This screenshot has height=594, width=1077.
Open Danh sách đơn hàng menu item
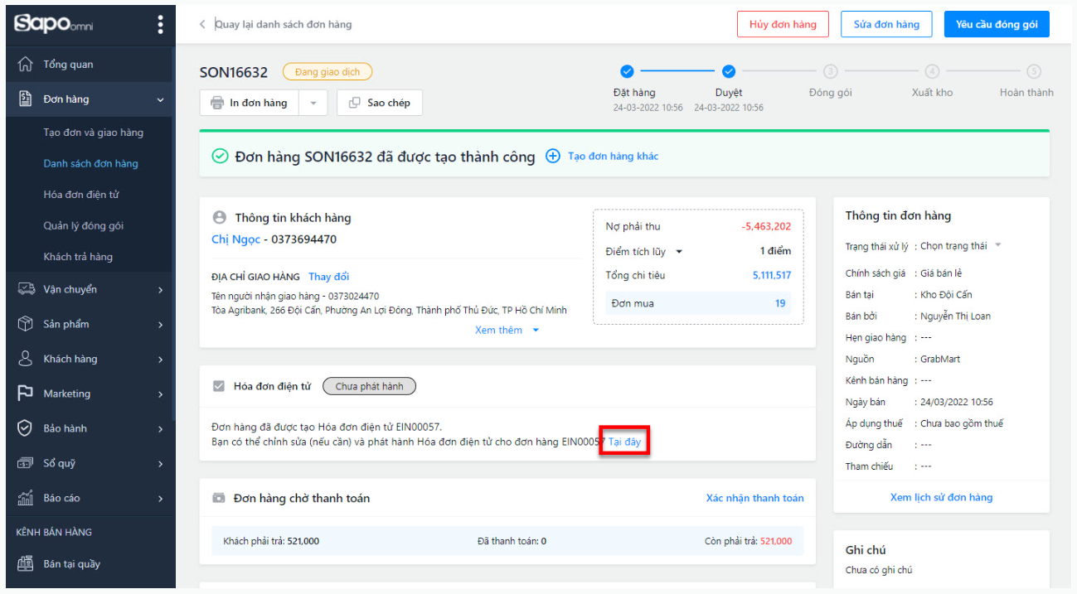coord(91,163)
